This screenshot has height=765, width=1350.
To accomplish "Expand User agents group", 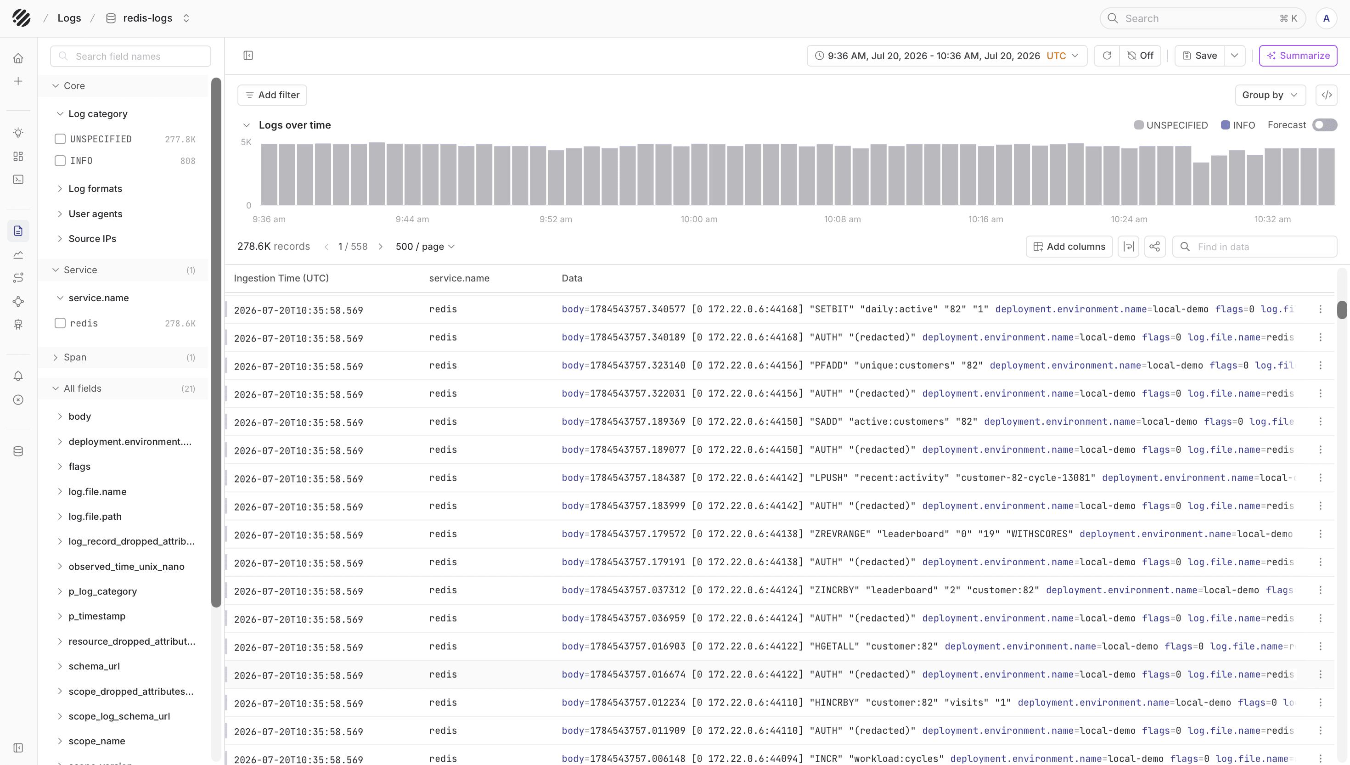I will coord(60,214).
